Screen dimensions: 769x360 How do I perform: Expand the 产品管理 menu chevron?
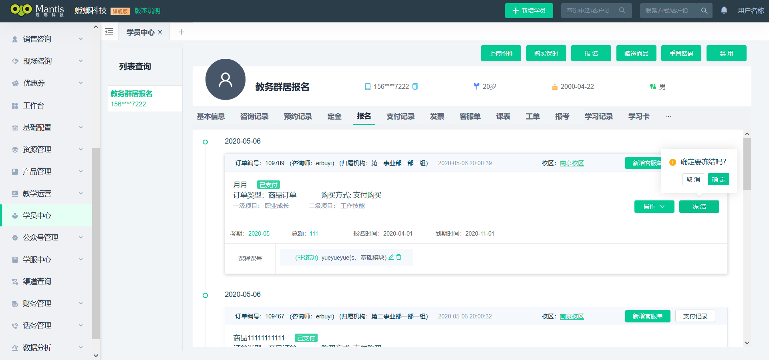(x=81, y=172)
